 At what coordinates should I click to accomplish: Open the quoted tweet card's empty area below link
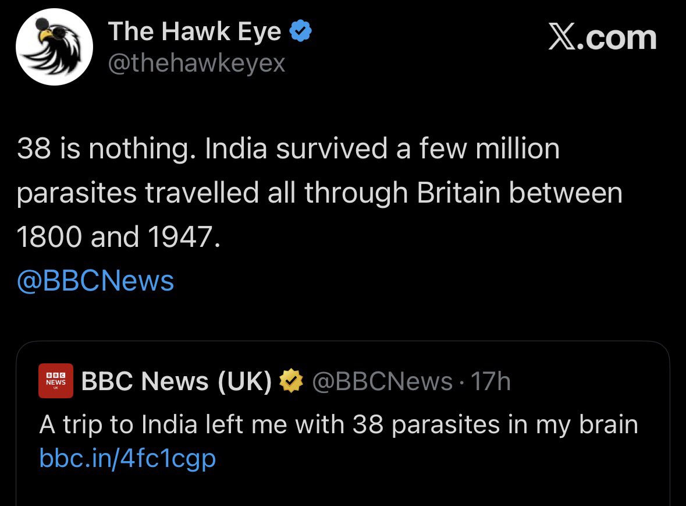tap(343, 490)
